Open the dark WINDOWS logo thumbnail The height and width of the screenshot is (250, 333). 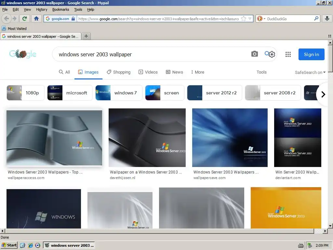coord(44,209)
